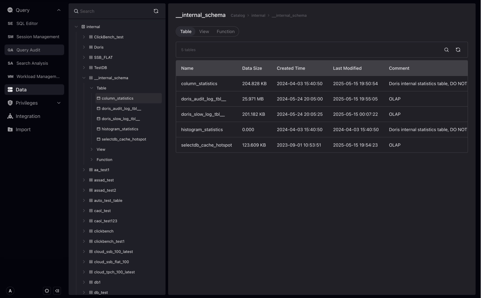Open Search Analysis panel
Screen dimensions: 481x298
(32, 63)
